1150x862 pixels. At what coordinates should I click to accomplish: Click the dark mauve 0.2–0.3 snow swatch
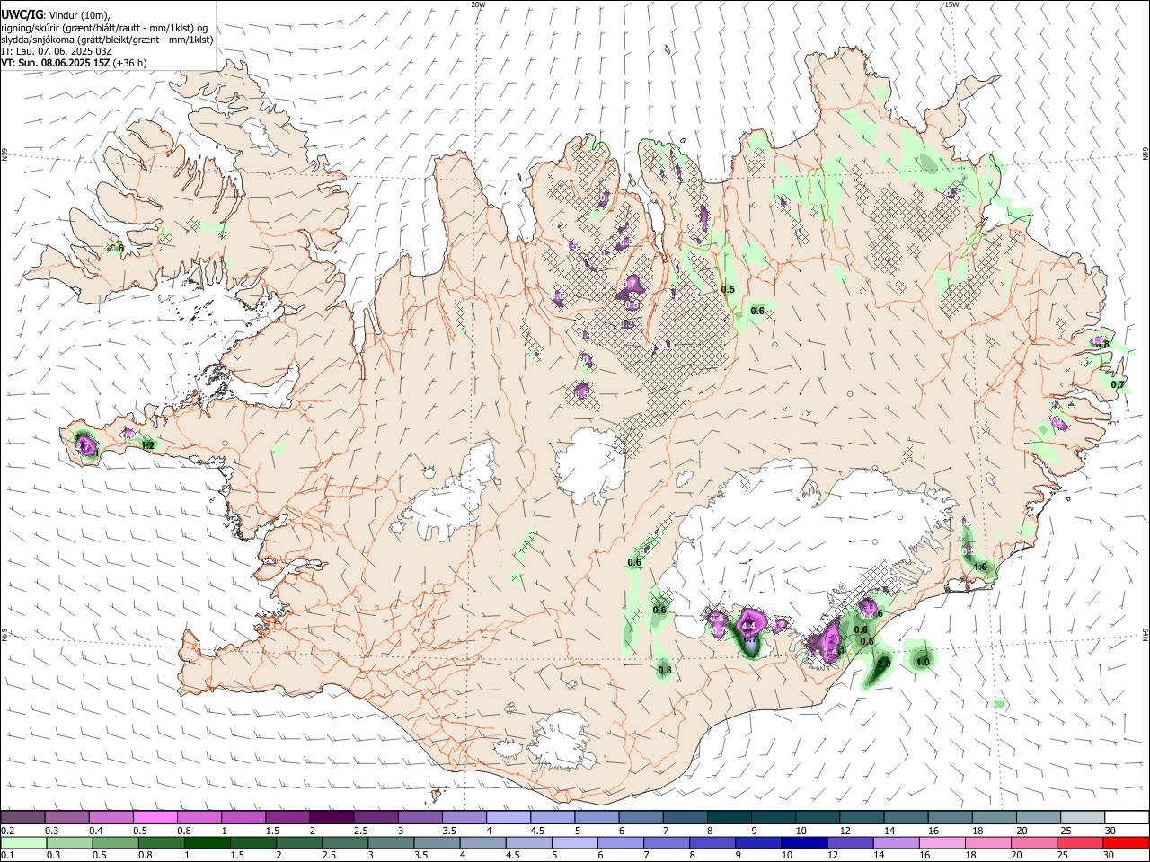click(22, 818)
